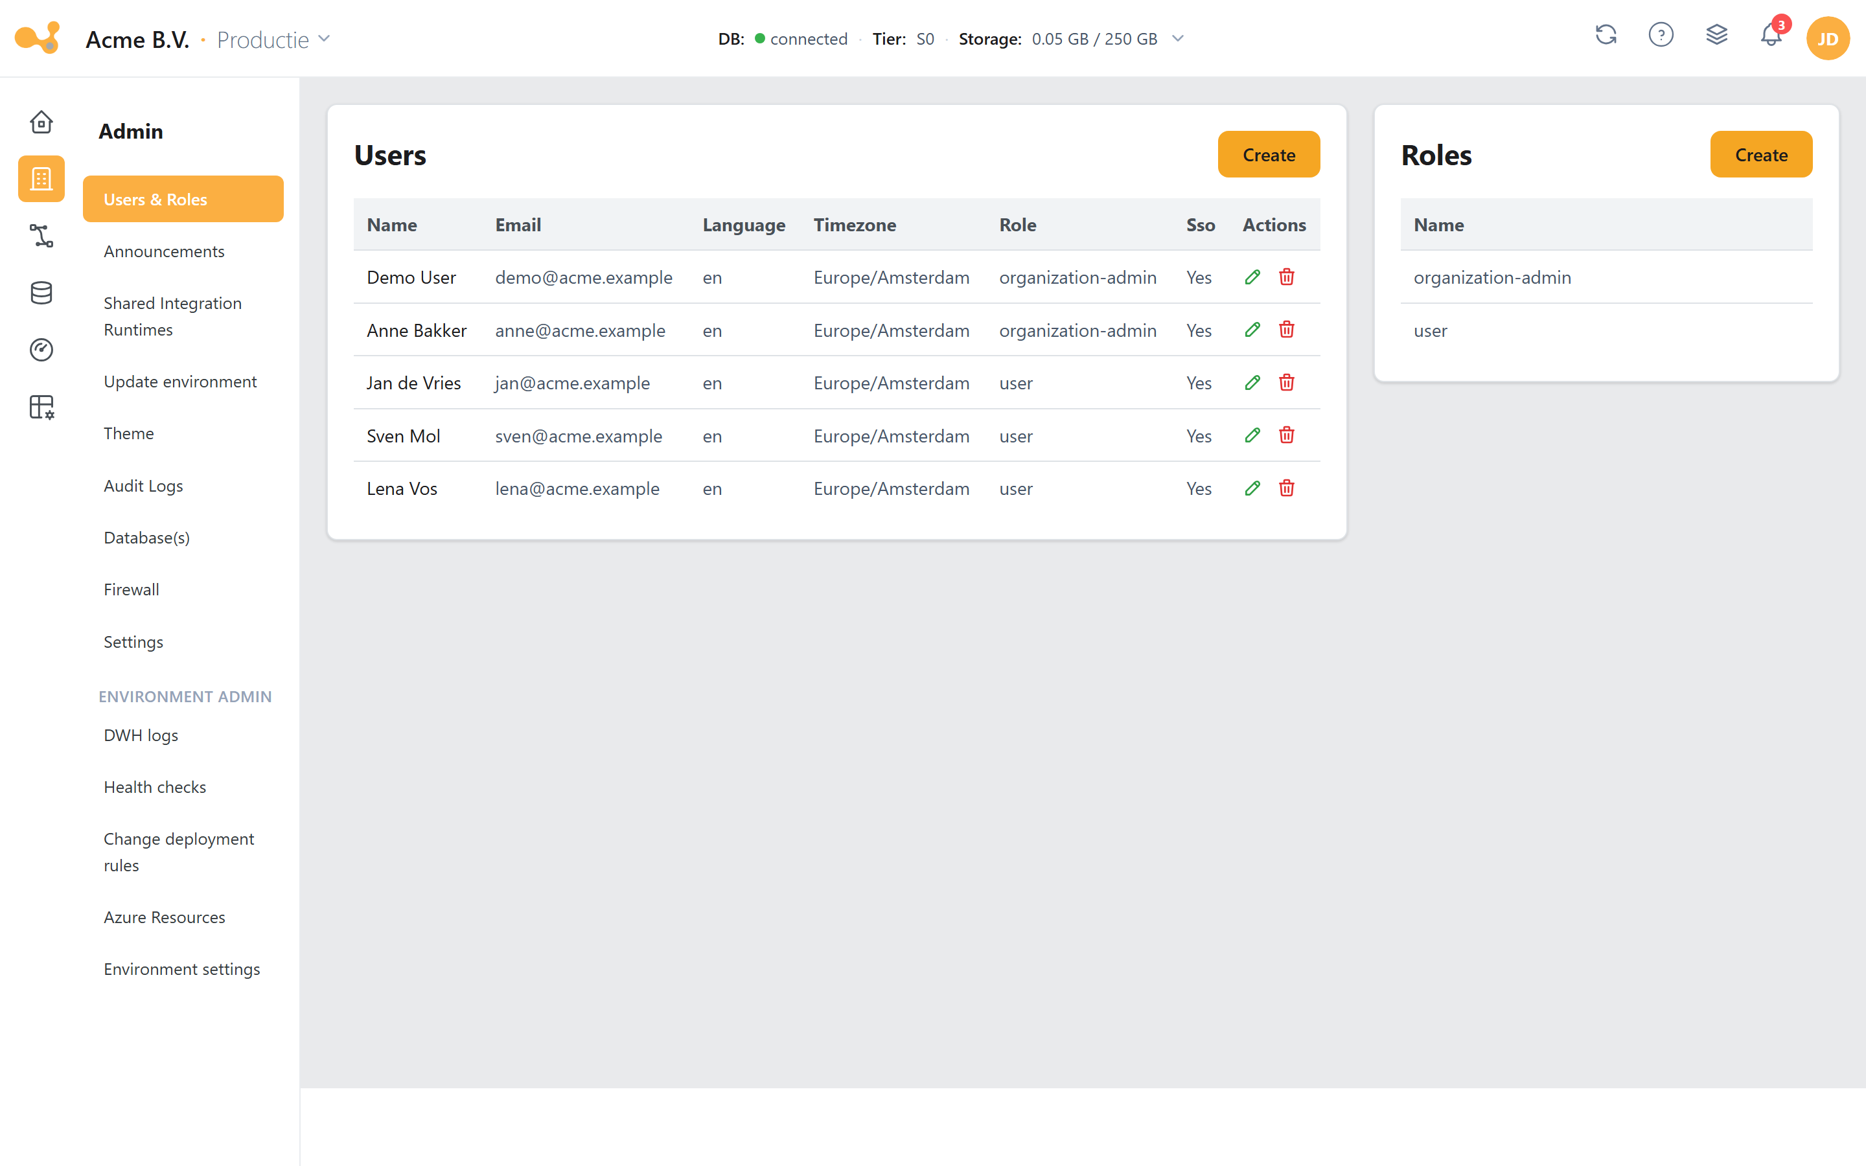Select Users & Roles menu item
This screenshot has height=1166, width=1866.
tap(183, 199)
